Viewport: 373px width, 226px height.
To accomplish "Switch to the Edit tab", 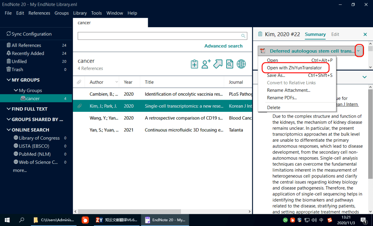I will 335,34.
